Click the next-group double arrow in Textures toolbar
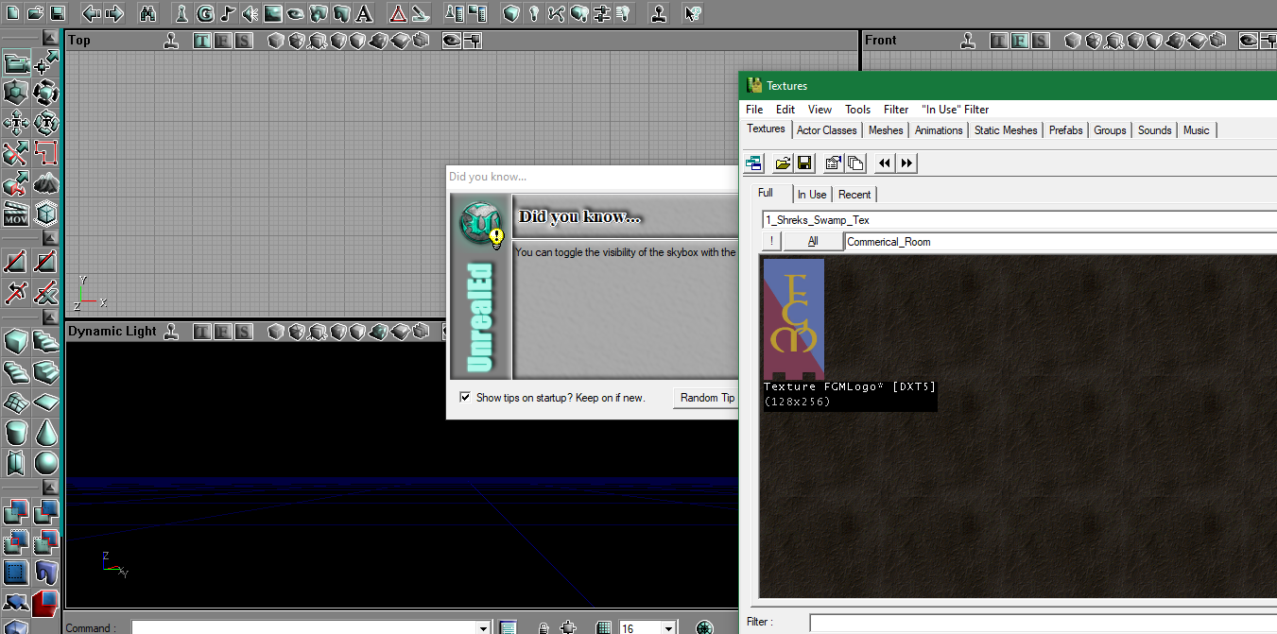 906,163
